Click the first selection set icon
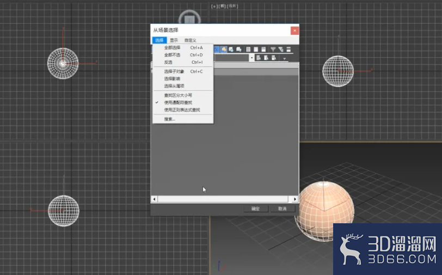442x275 pixels. (258, 58)
